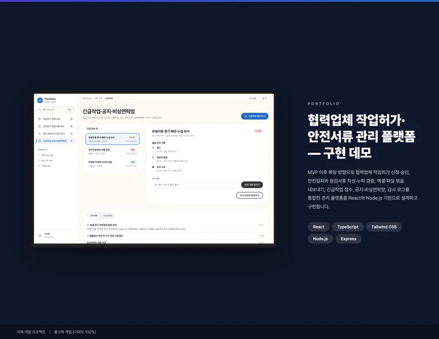This screenshot has height=339, width=439.
Task: Click the 긴급작업·공지·비상연락망 page heading in the demo
Action: (x=109, y=112)
